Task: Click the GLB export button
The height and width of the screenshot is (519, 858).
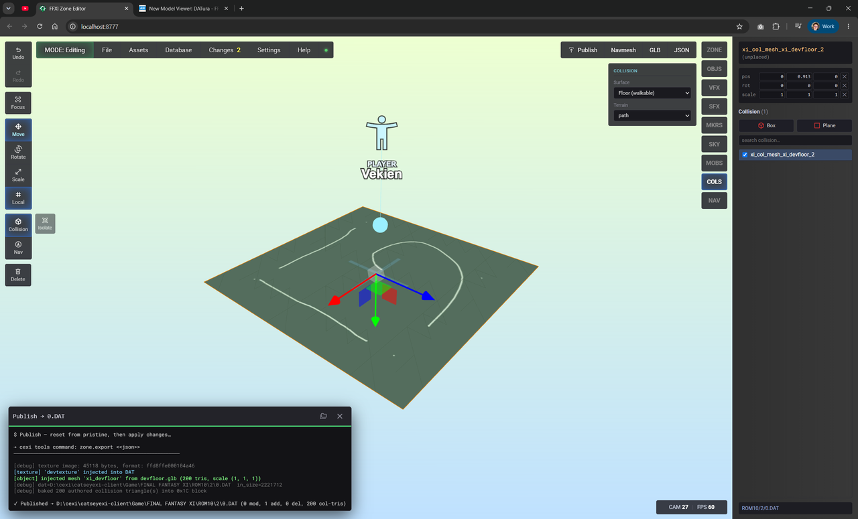Action: (x=655, y=50)
